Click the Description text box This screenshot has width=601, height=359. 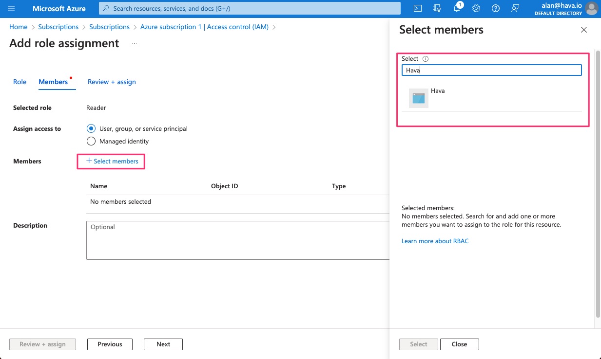pos(238,240)
